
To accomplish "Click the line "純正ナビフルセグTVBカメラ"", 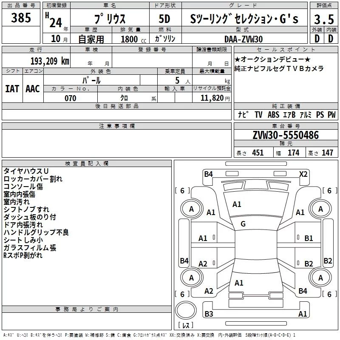I will click(279, 68).
